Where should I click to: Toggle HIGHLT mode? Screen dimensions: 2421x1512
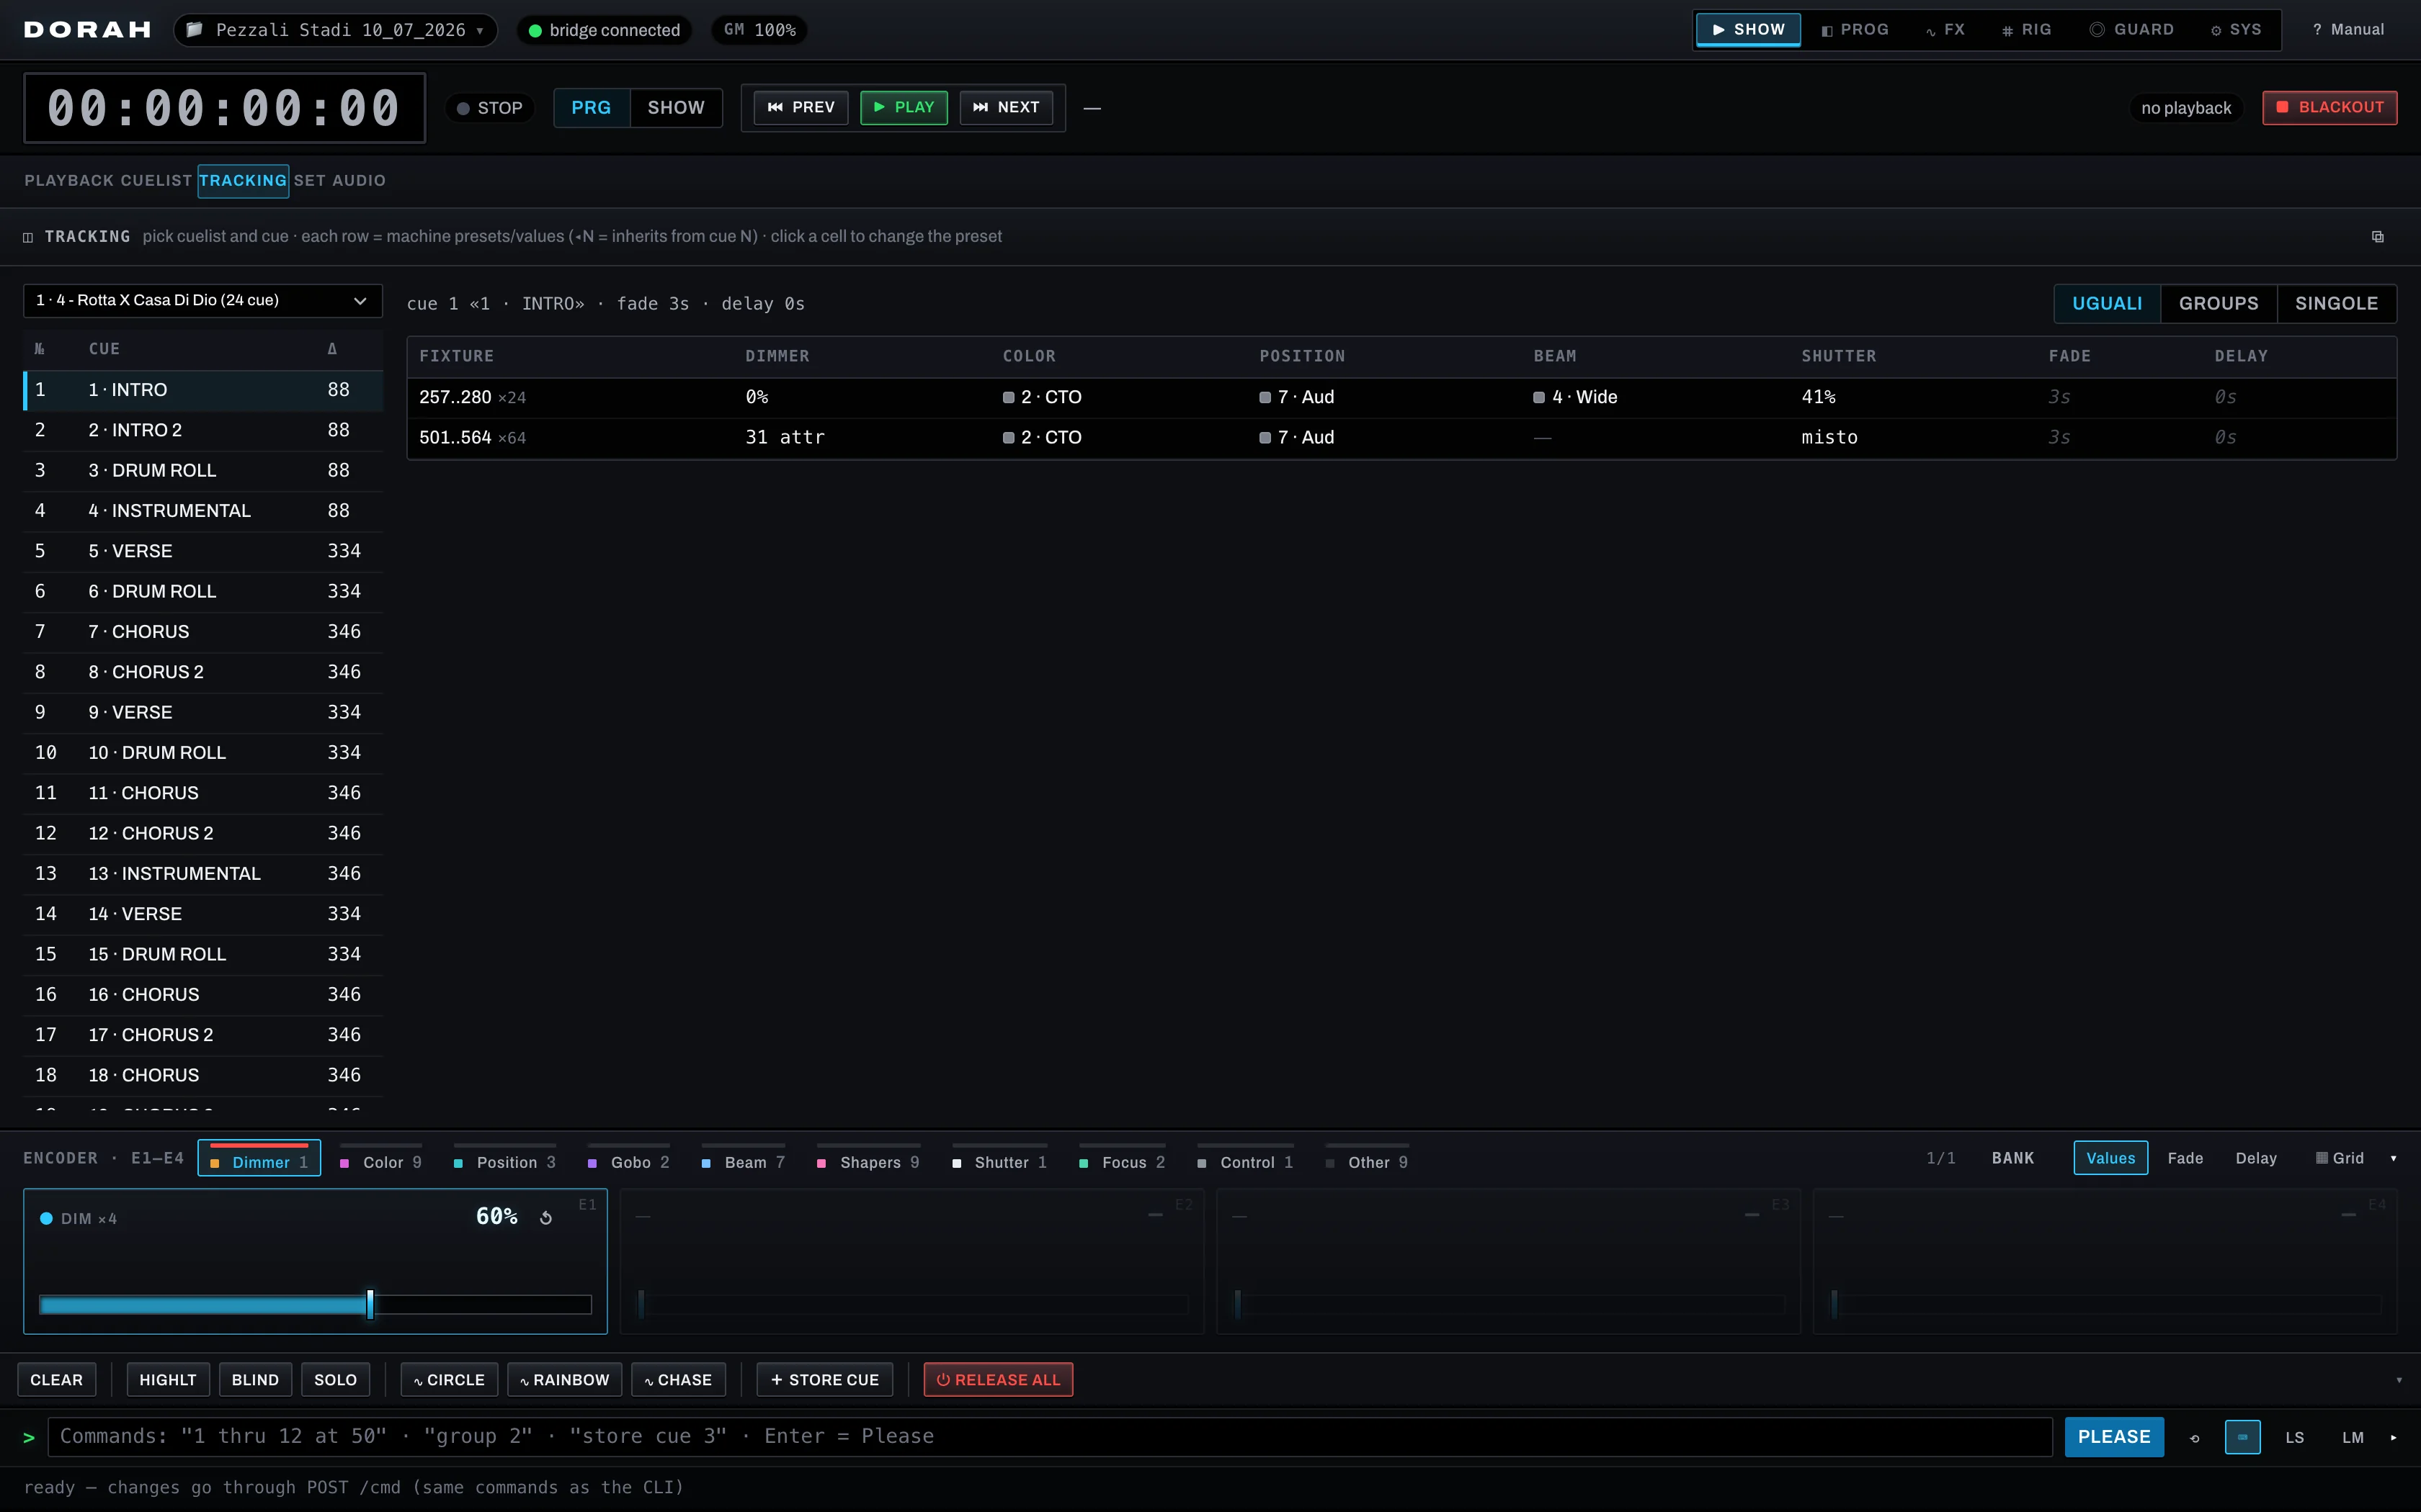[x=168, y=1380]
